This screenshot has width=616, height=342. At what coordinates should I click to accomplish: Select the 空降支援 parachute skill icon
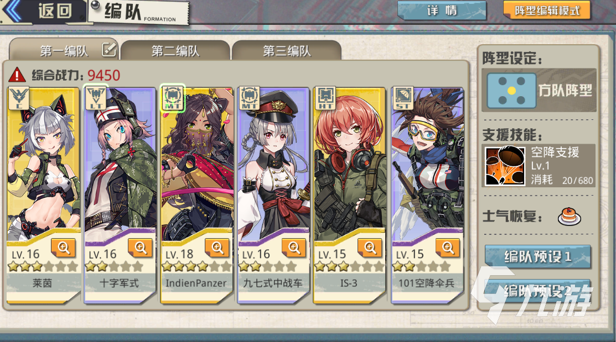click(x=505, y=166)
